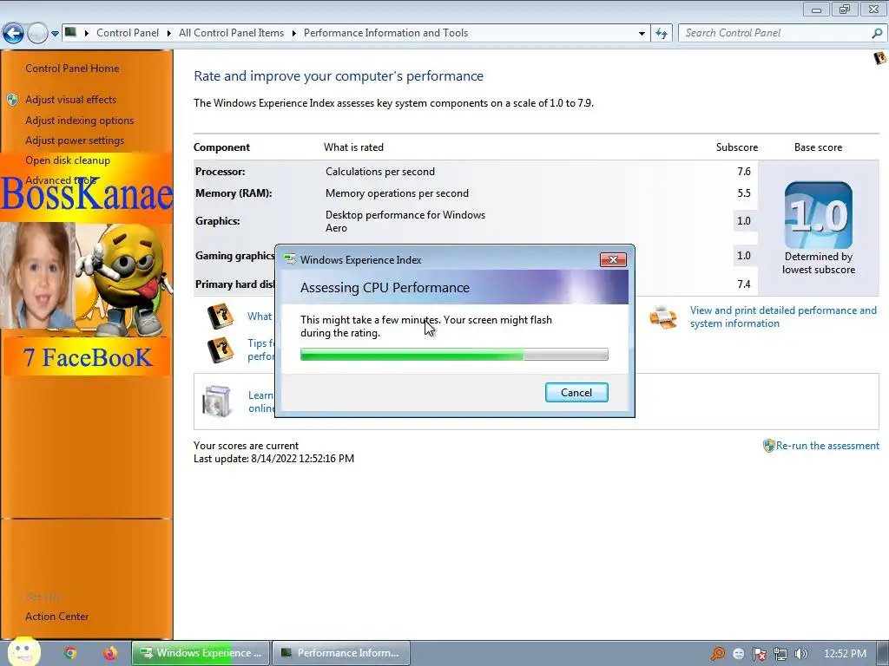889x666 pixels.
Task: Click the child photo thumbnail
Action: (x=37, y=275)
